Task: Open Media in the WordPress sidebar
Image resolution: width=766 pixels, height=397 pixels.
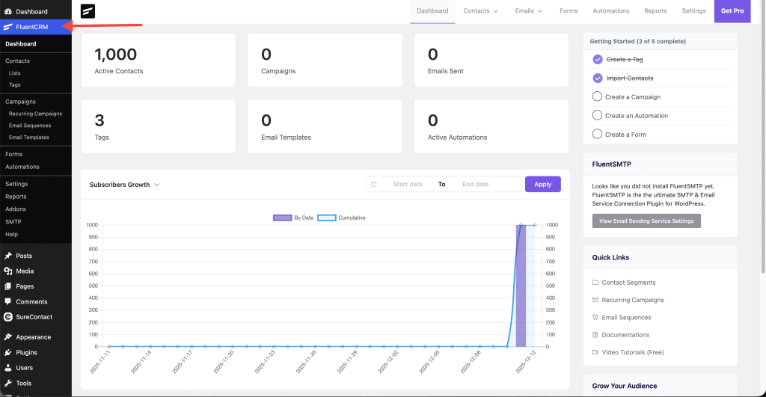Action: point(25,271)
